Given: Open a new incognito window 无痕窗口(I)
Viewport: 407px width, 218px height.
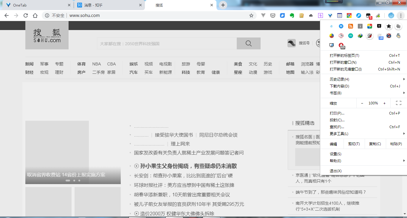Looking at the screenshot, I should (x=363, y=69).
